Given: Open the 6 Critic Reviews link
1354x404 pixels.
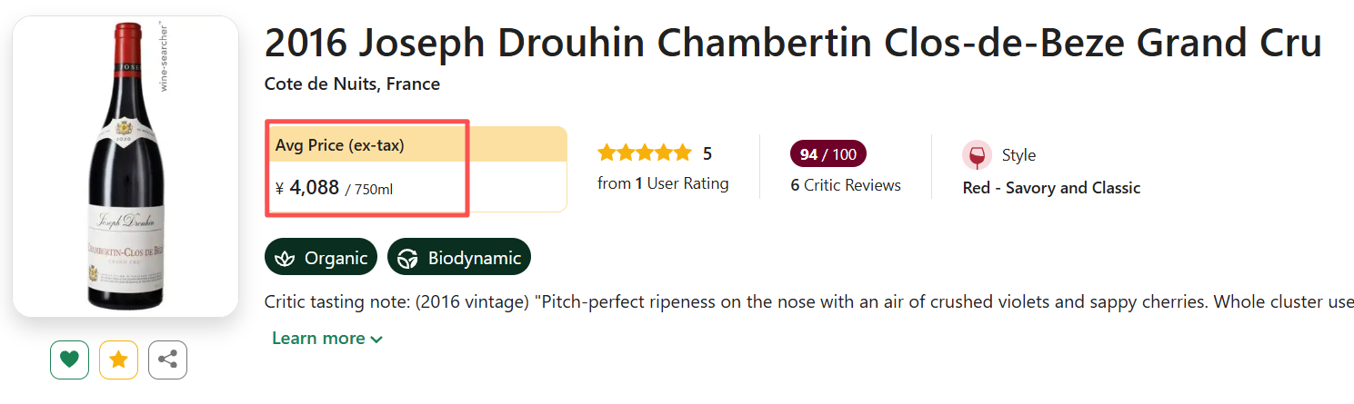Looking at the screenshot, I should click(846, 185).
